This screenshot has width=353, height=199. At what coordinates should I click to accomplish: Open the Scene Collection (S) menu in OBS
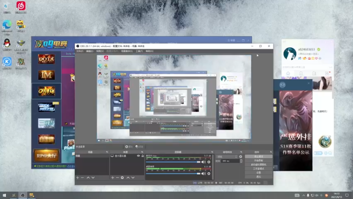point(127,51)
